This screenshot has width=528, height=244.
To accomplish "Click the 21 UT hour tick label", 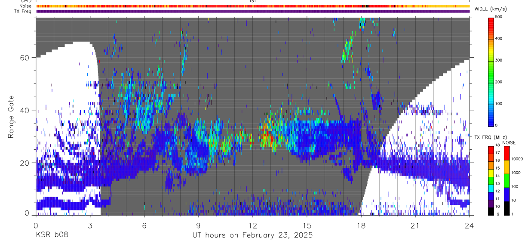I will click(415, 225).
